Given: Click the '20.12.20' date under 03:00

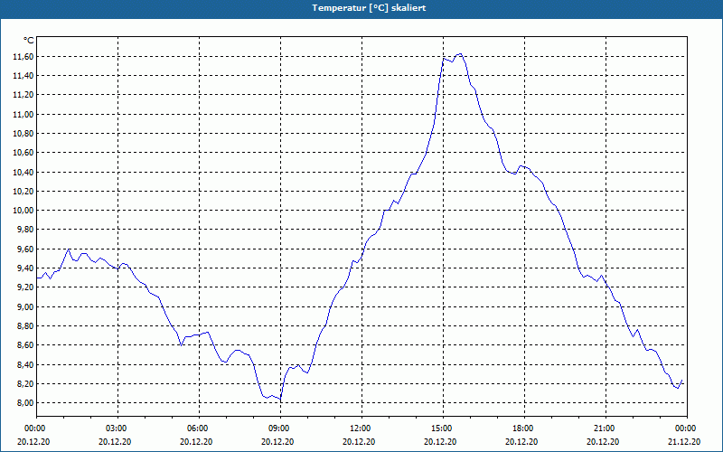Looking at the screenshot, I should (x=115, y=441).
